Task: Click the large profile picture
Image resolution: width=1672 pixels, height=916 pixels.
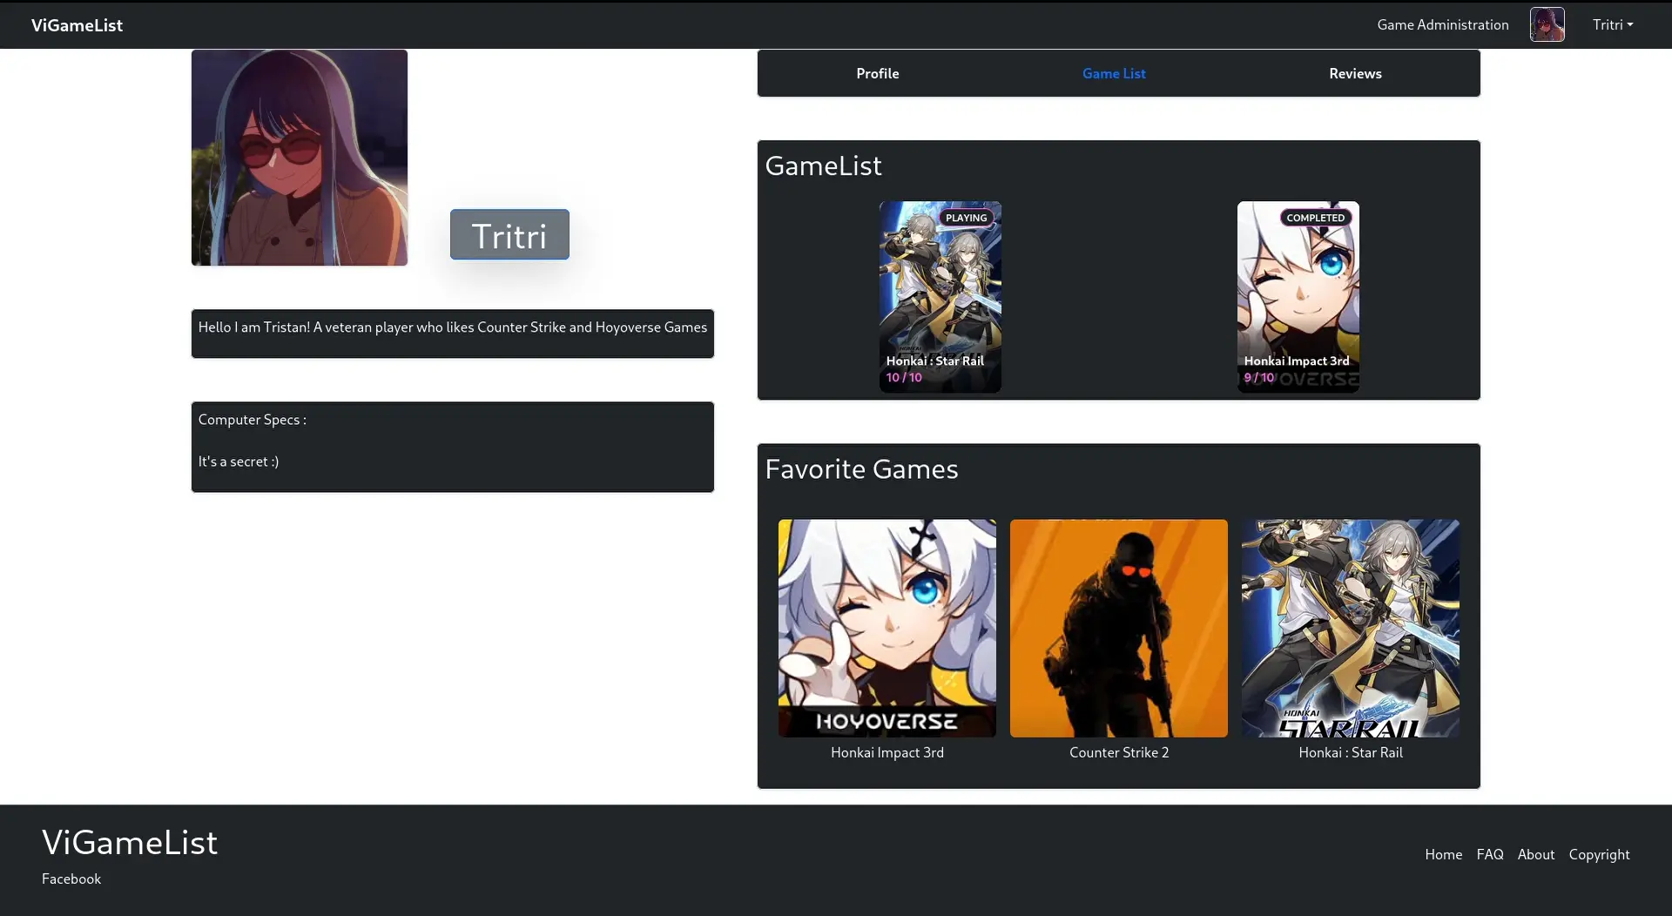Action: (300, 158)
